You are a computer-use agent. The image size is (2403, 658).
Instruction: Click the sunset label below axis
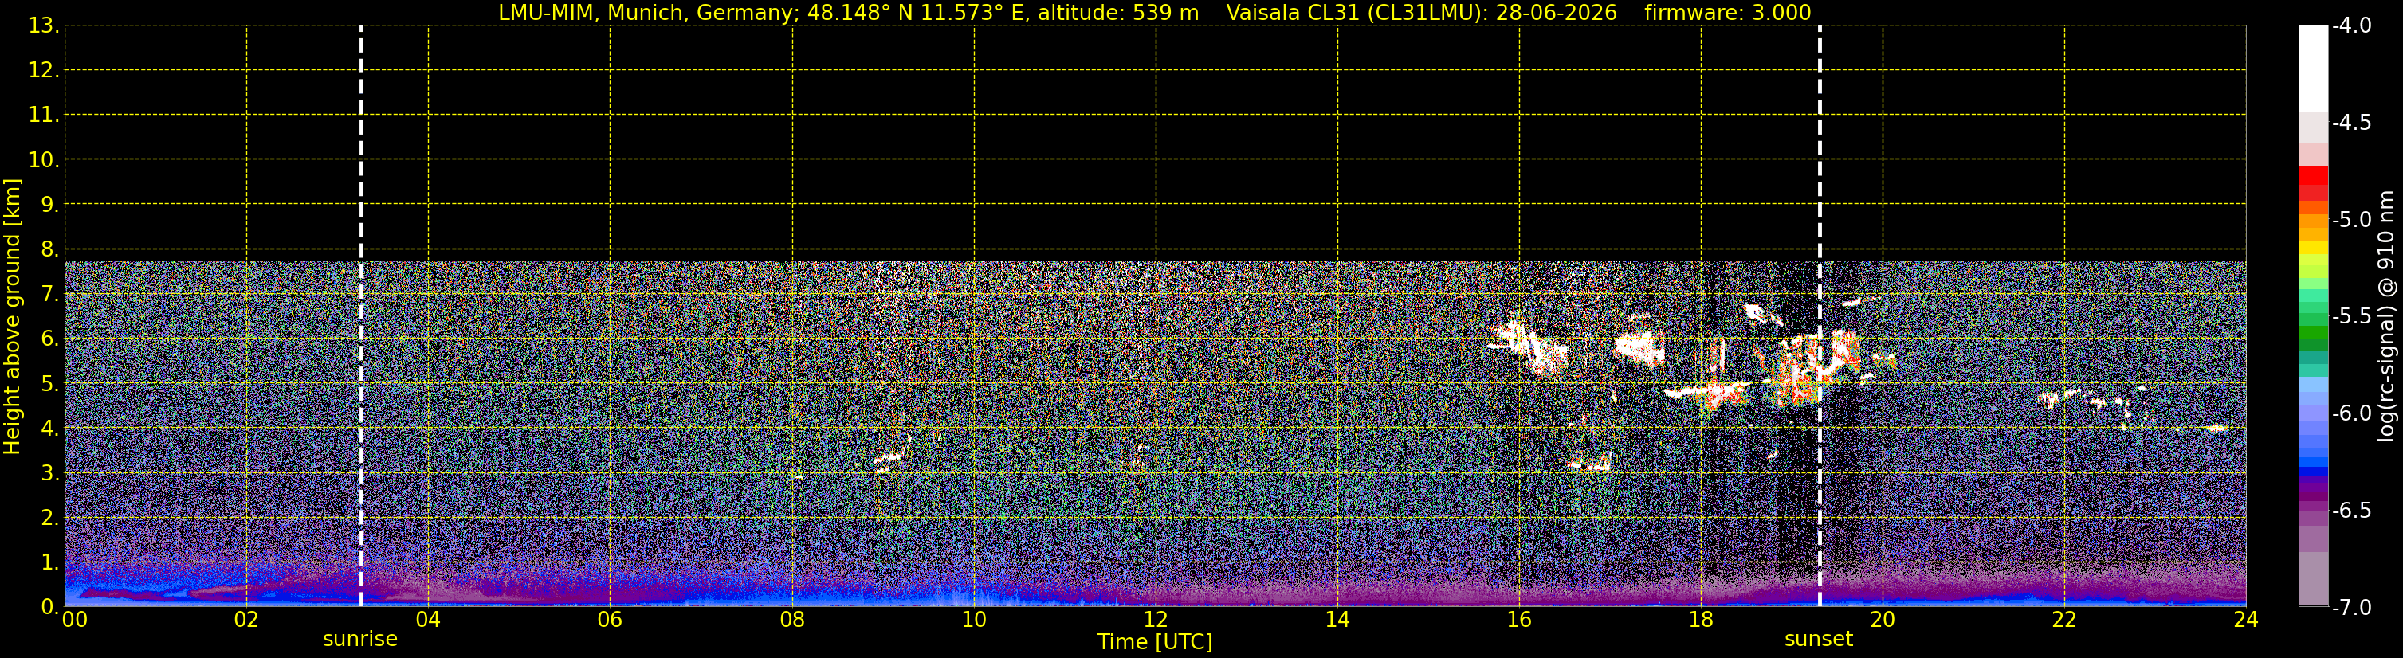tap(1818, 640)
